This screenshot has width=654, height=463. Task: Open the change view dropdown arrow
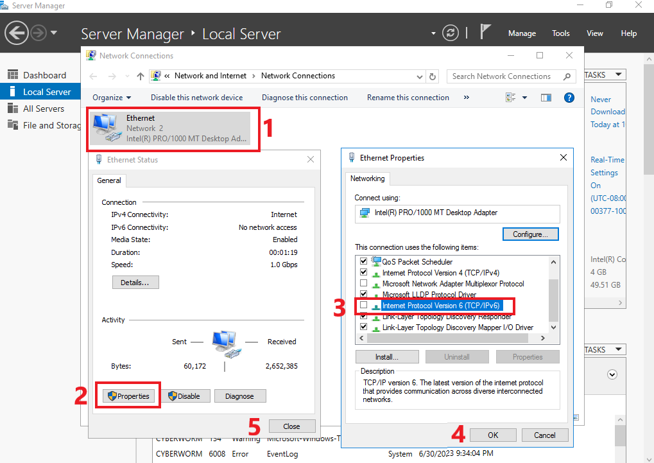point(524,98)
